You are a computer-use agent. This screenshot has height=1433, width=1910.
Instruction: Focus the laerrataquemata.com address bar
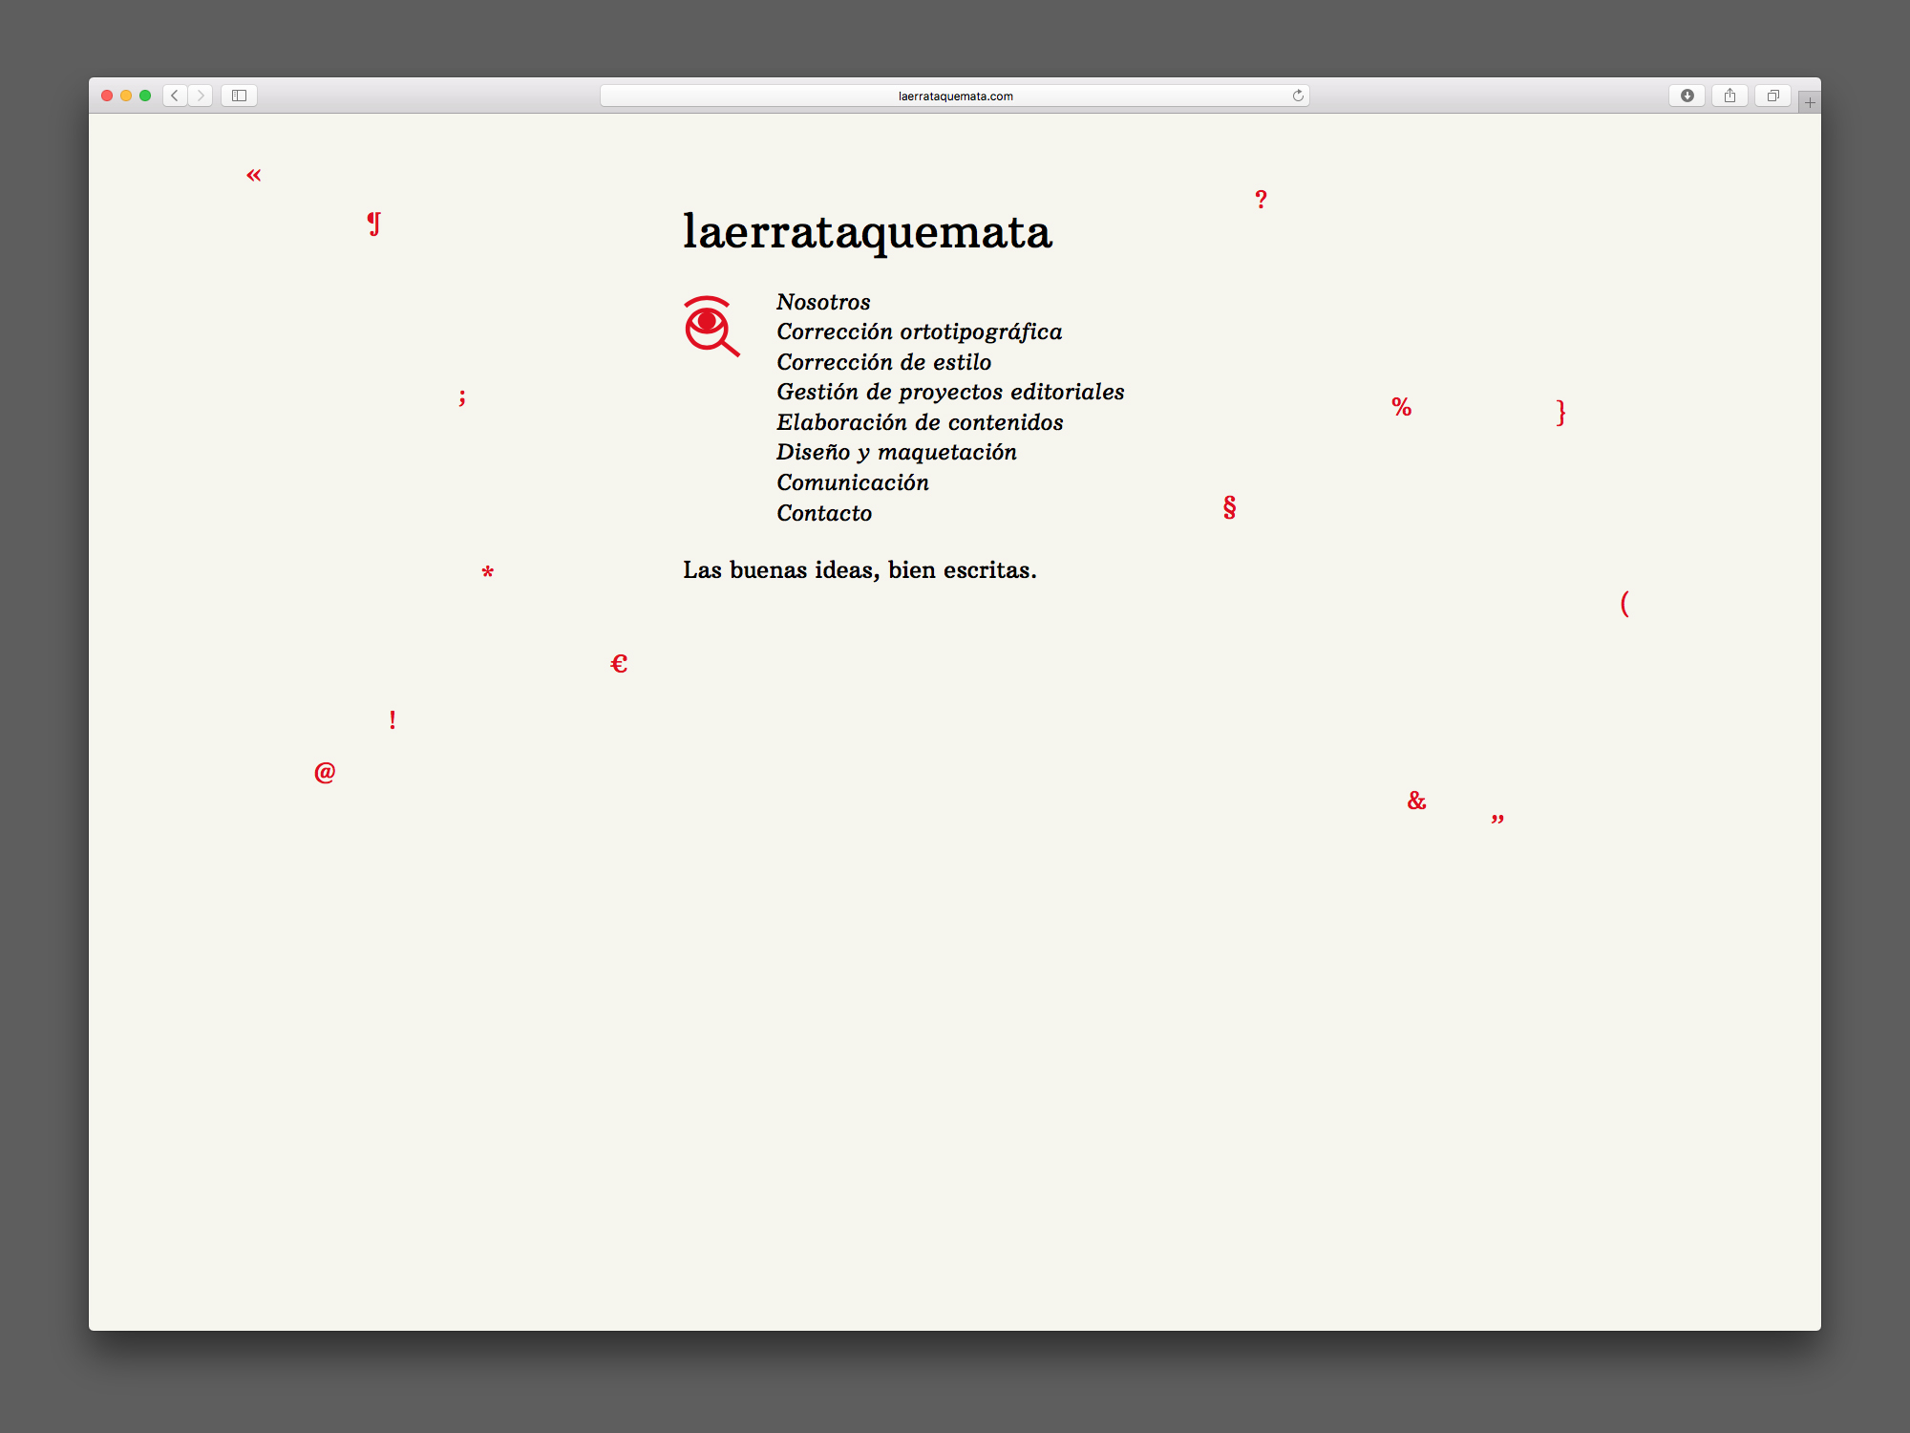click(x=955, y=96)
